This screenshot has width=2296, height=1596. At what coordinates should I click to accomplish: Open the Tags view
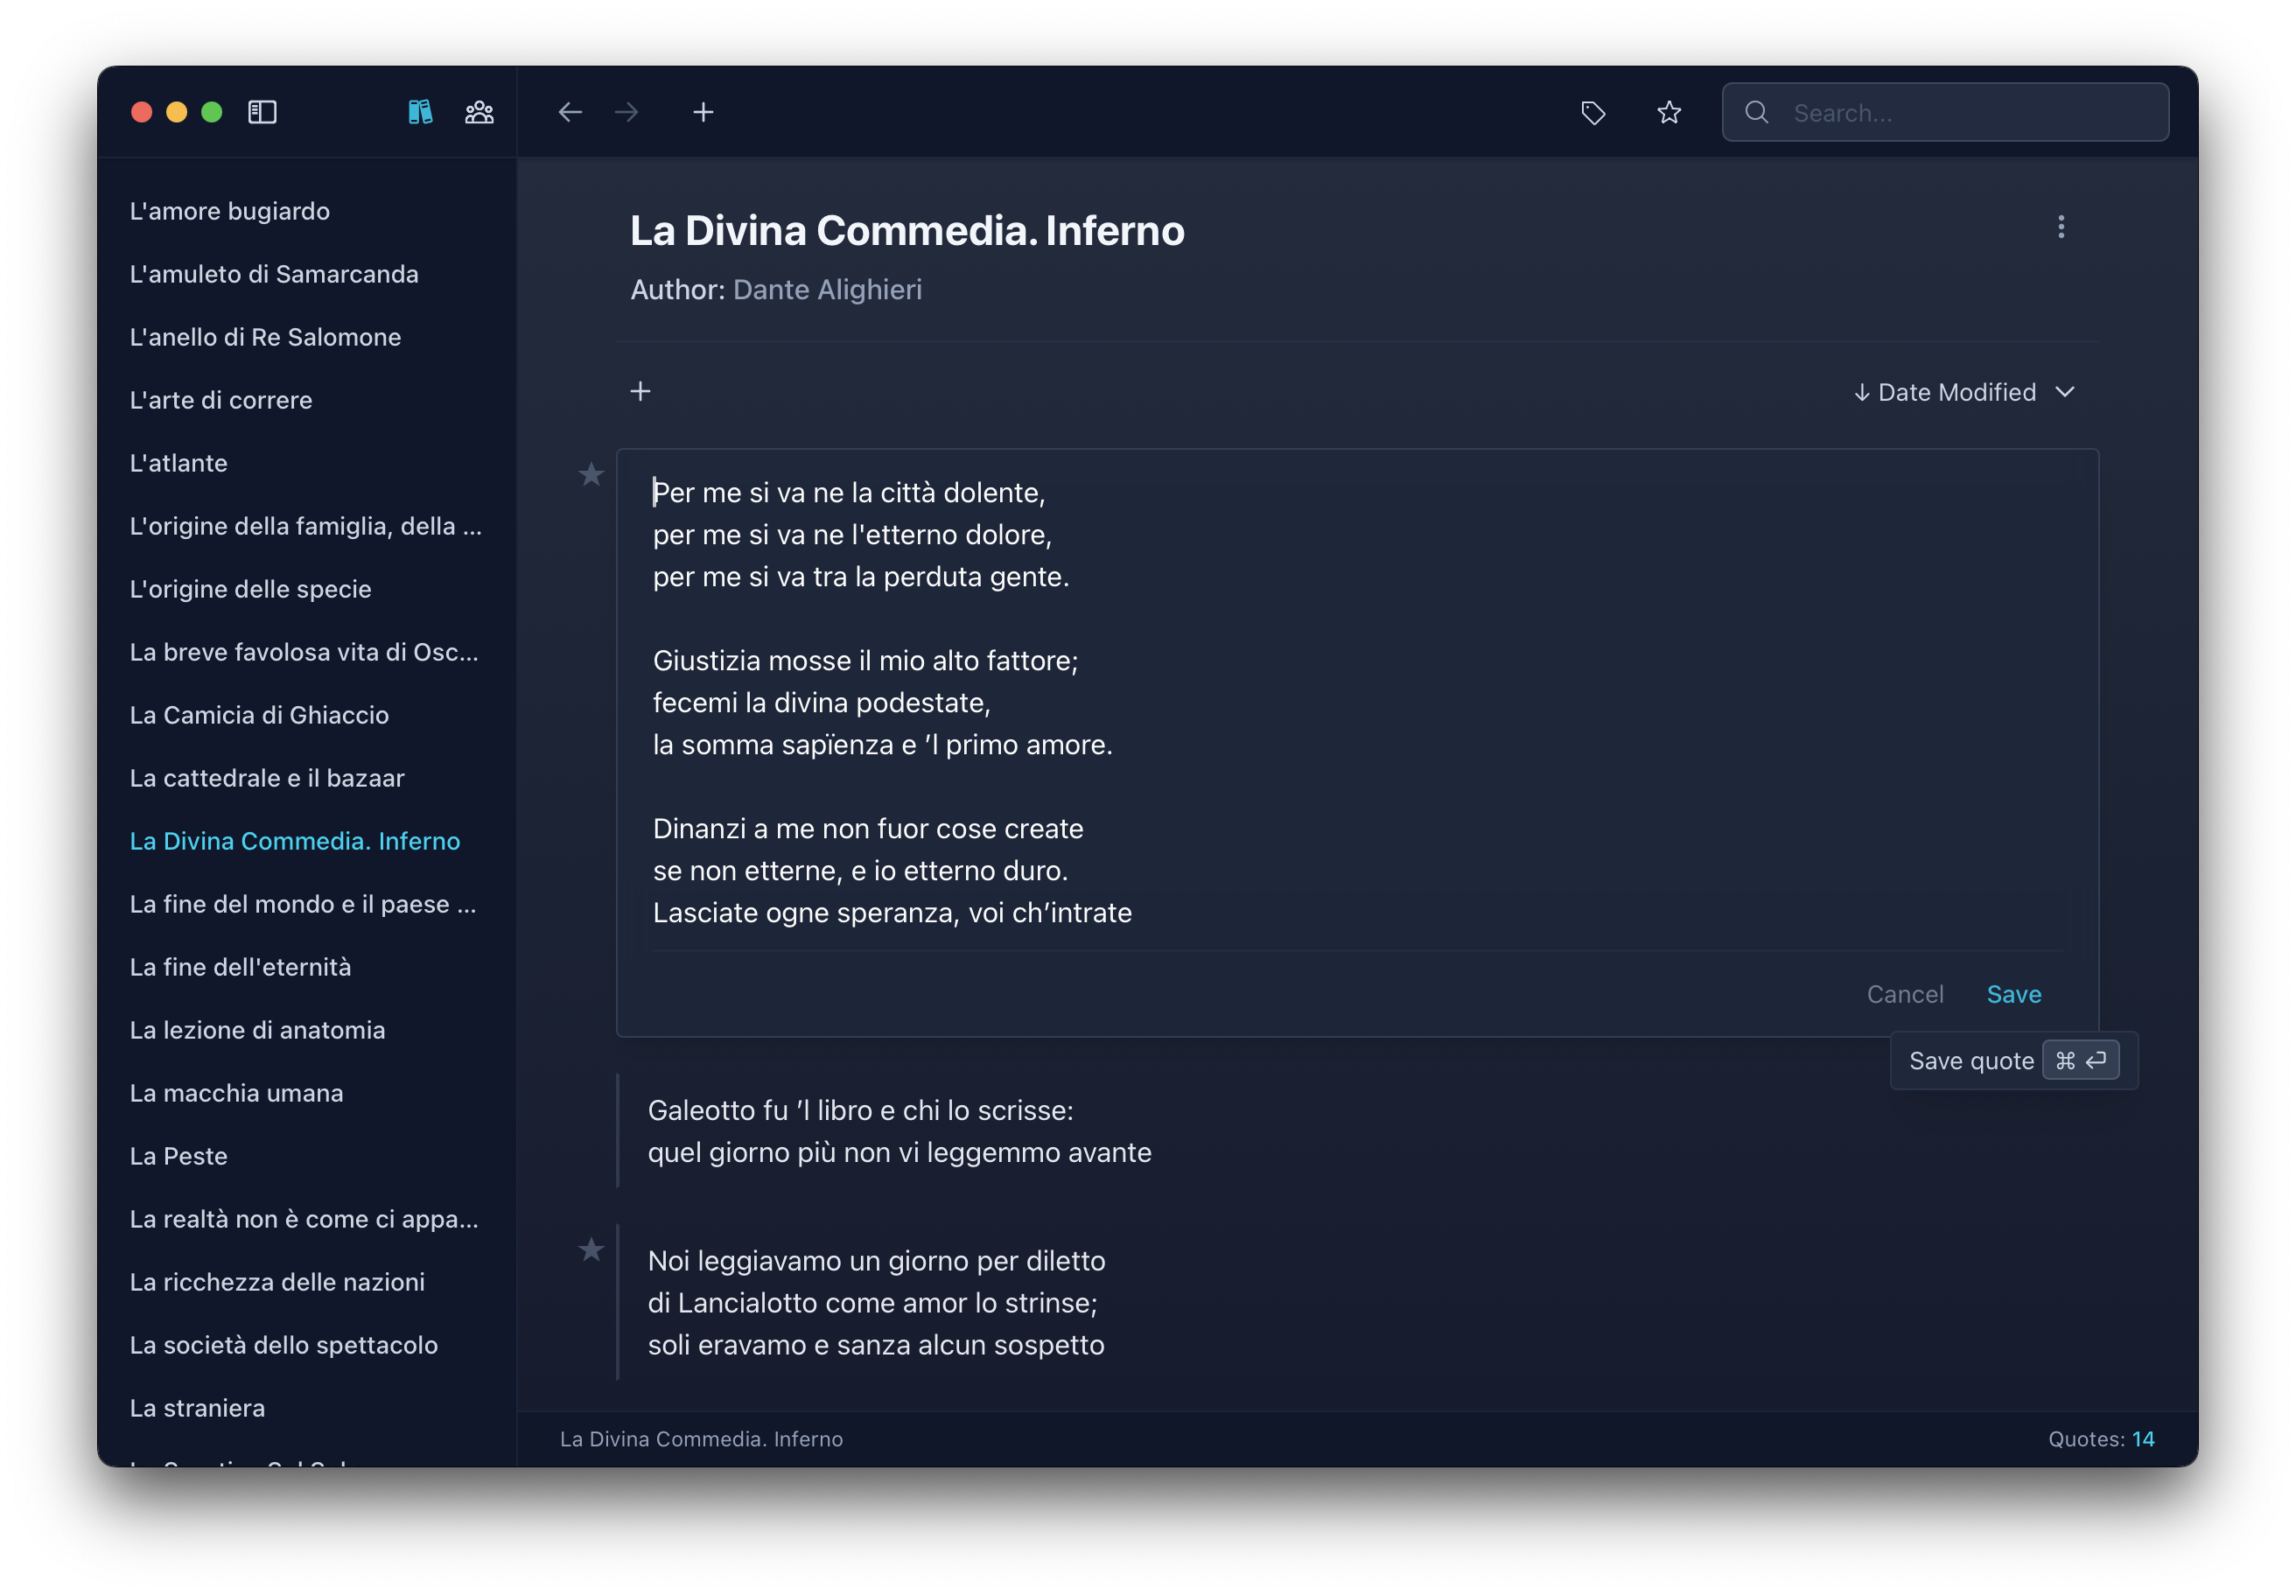pyautogui.click(x=1593, y=112)
